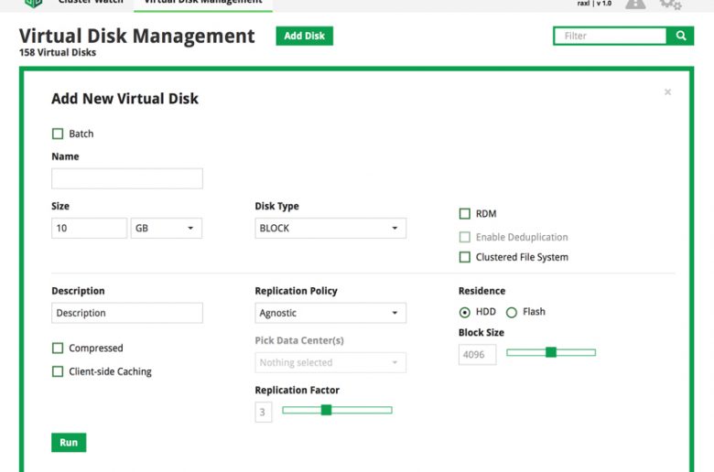This screenshot has height=472, width=714.
Task: Click the Description text field
Action: (x=127, y=313)
